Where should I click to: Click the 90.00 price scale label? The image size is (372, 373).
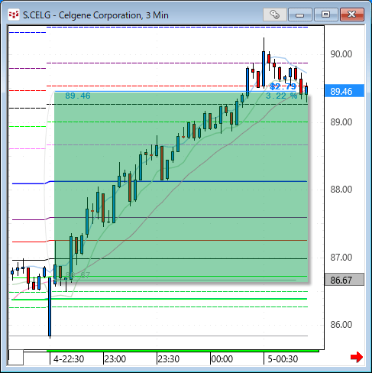(341, 54)
